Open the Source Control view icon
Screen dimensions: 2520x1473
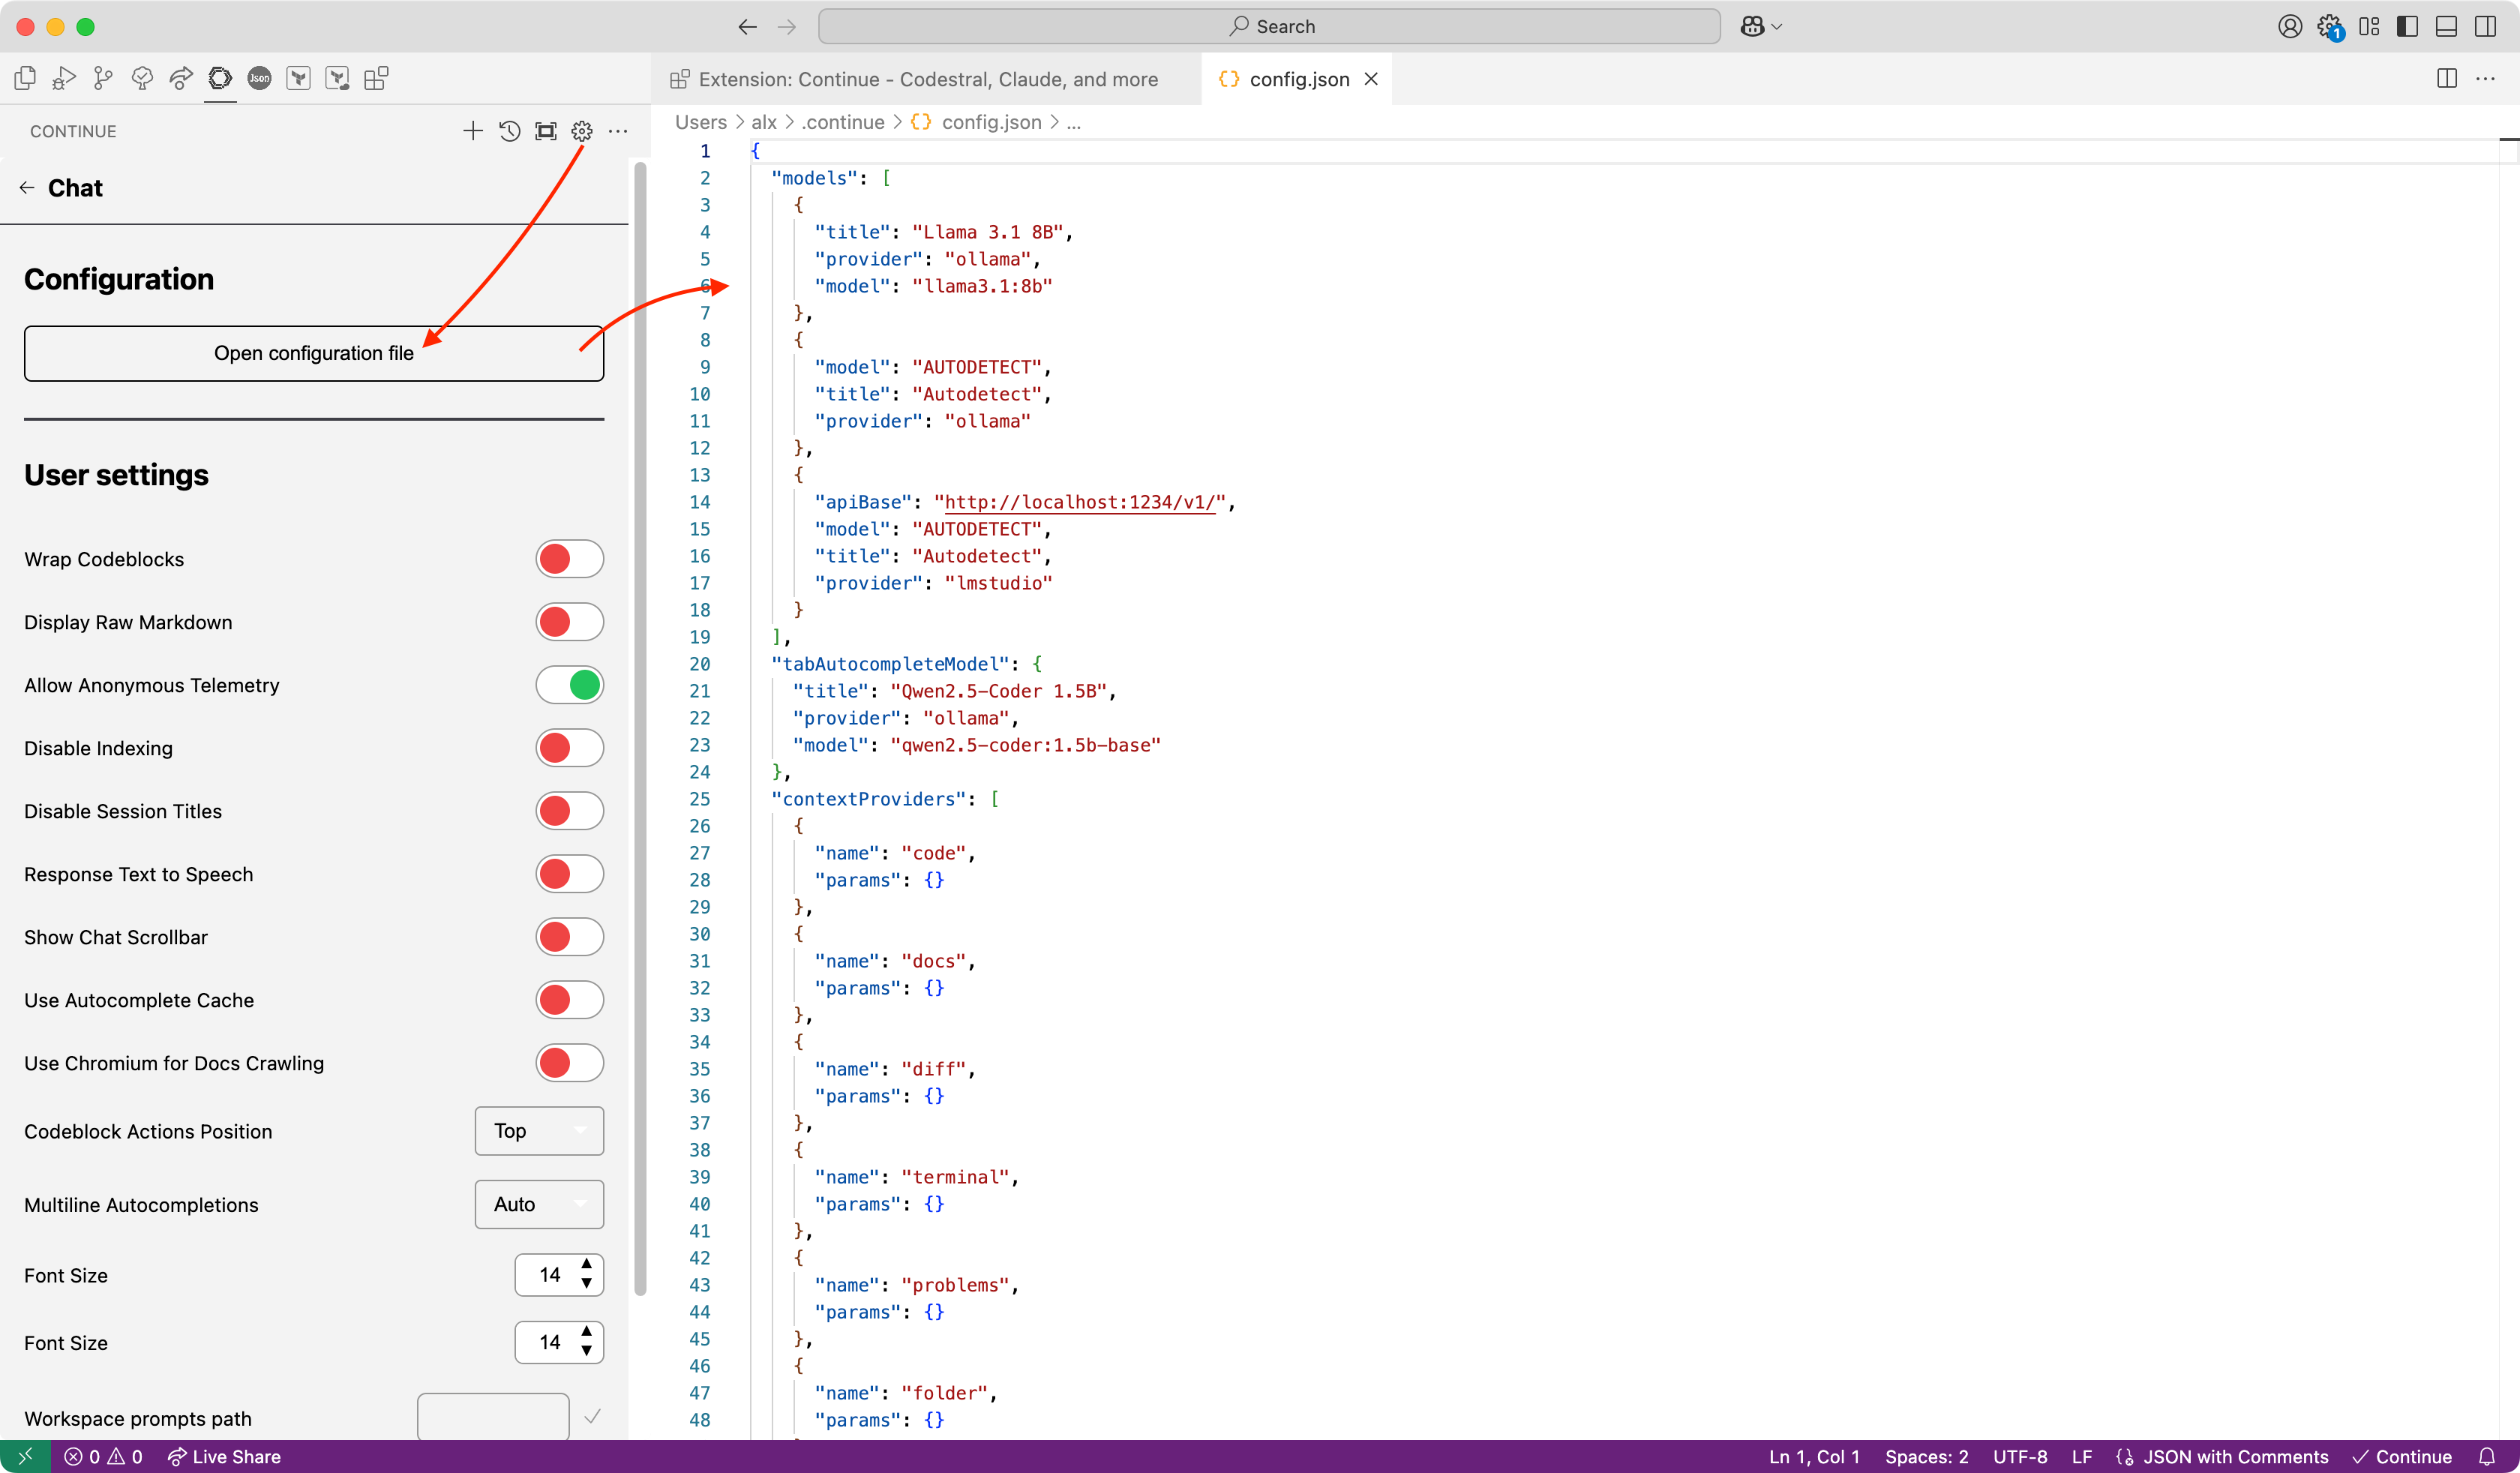point(103,79)
